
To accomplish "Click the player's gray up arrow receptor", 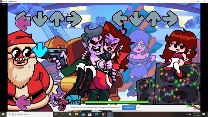I will coord(154,18).
